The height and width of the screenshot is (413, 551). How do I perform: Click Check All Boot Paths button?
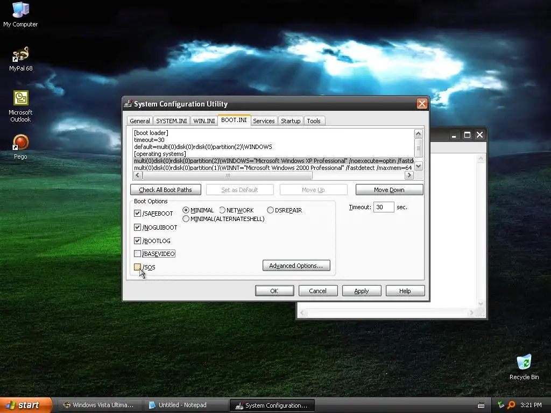pos(166,190)
